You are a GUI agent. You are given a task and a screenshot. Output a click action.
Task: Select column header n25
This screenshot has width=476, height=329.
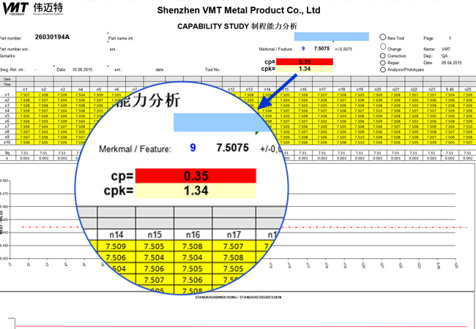tap(467, 90)
